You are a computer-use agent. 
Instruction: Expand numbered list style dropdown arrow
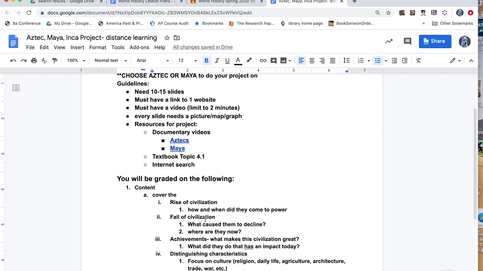point(369,61)
